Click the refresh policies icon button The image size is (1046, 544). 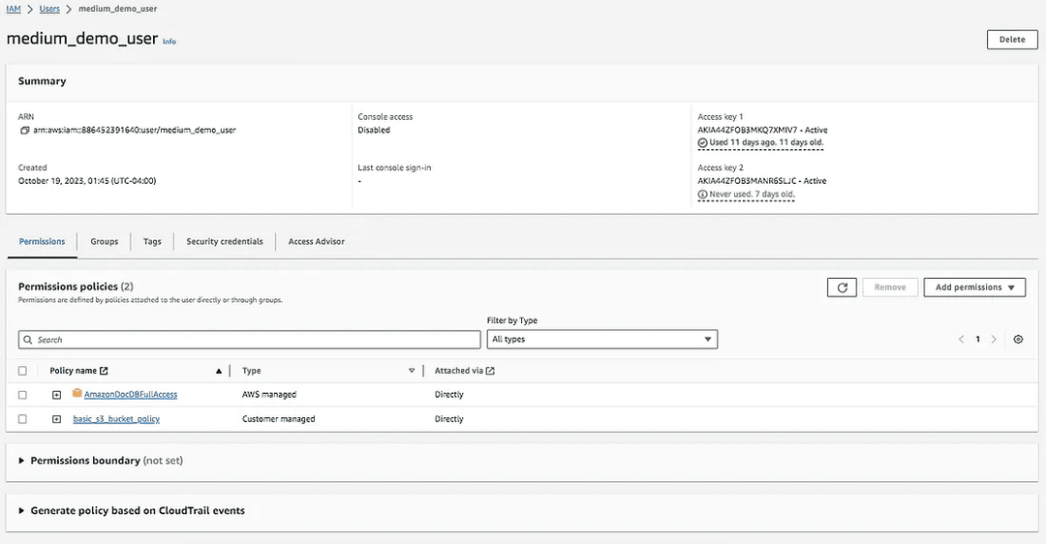[842, 287]
